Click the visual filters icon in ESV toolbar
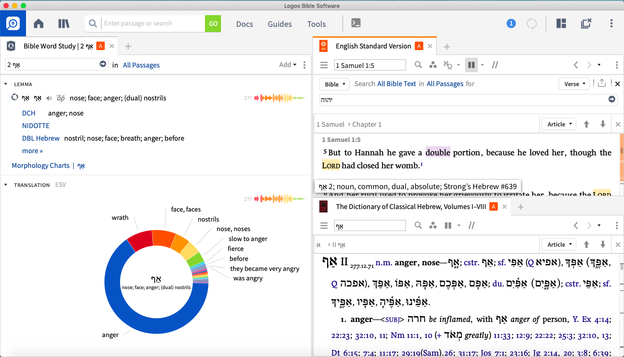624x357 pixels. (433, 65)
